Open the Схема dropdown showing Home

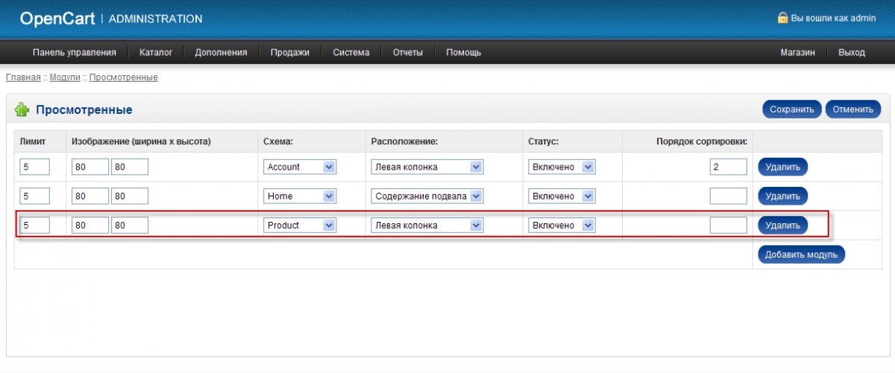300,196
